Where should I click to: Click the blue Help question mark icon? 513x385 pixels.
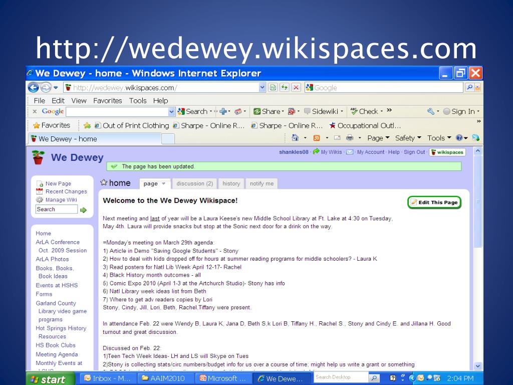pos(459,138)
